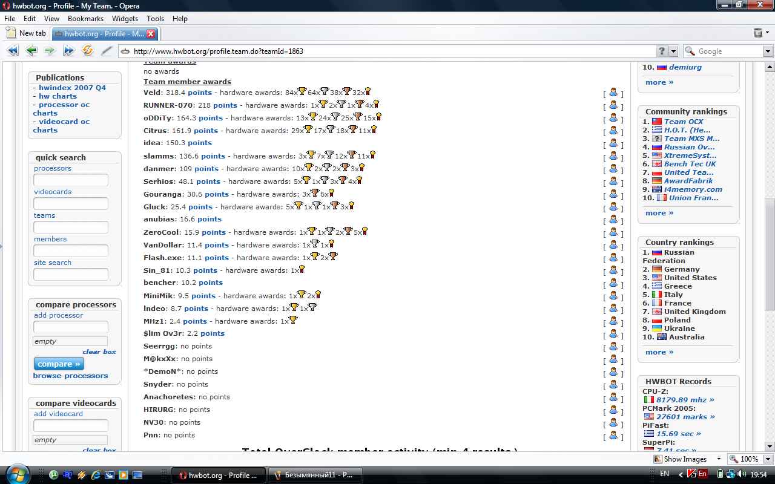Open the profile icon for Snyder
775x484 pixels.
tap(613, 385)
